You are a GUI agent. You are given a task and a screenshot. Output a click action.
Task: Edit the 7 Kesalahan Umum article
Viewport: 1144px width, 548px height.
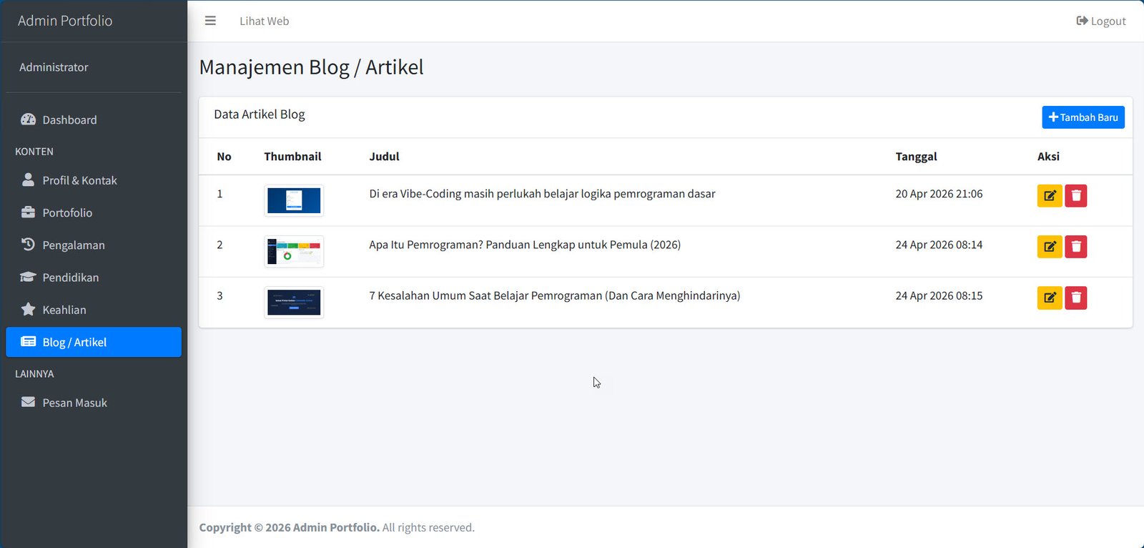[1050, 298]
